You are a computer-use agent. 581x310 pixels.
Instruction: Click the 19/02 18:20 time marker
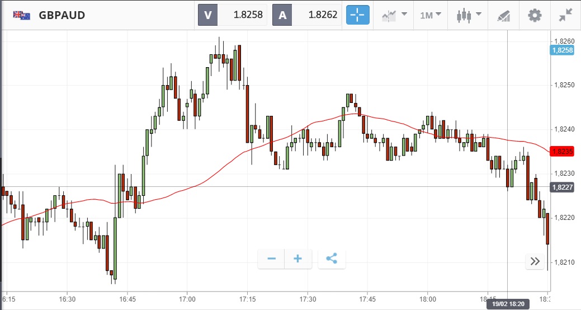coord(507,304)
